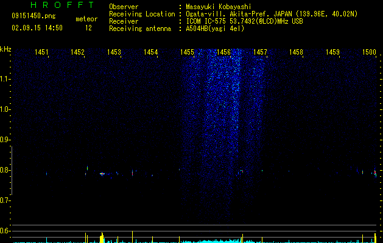Click the 1458 time marker
The width and height of the screenshot is (383, 243).
point(296,52)
